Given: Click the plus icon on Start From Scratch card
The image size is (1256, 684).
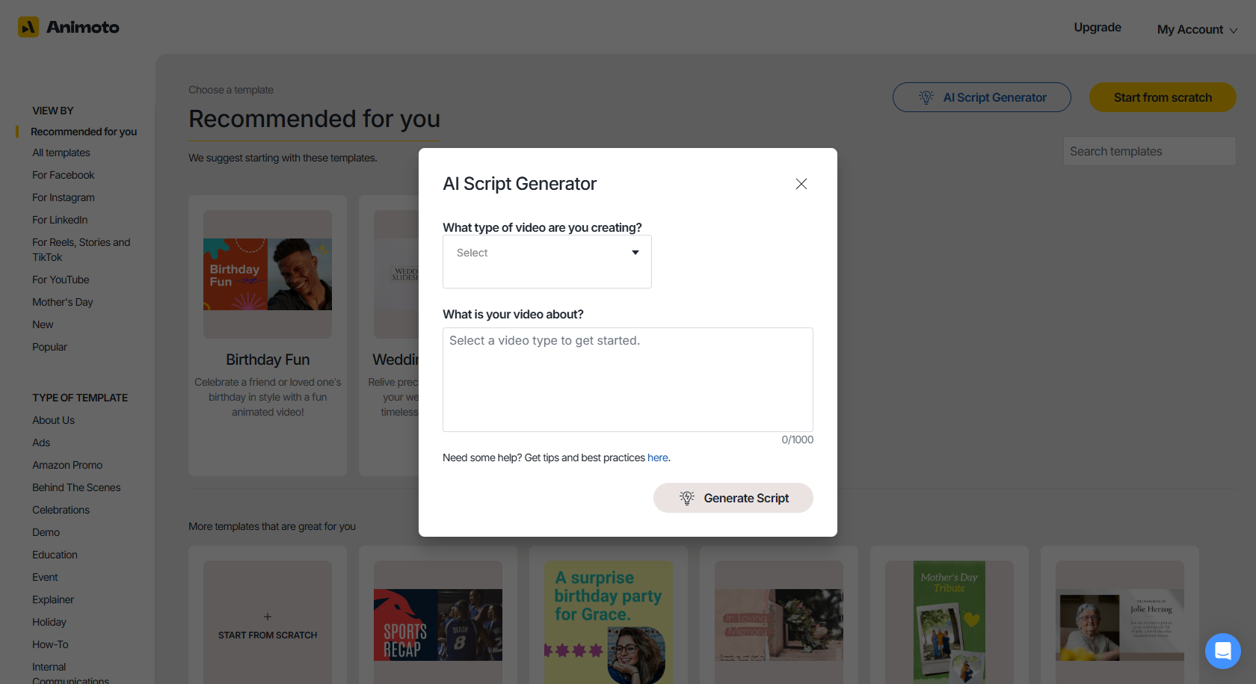Looking at the screenshot, I should (268, 617).
